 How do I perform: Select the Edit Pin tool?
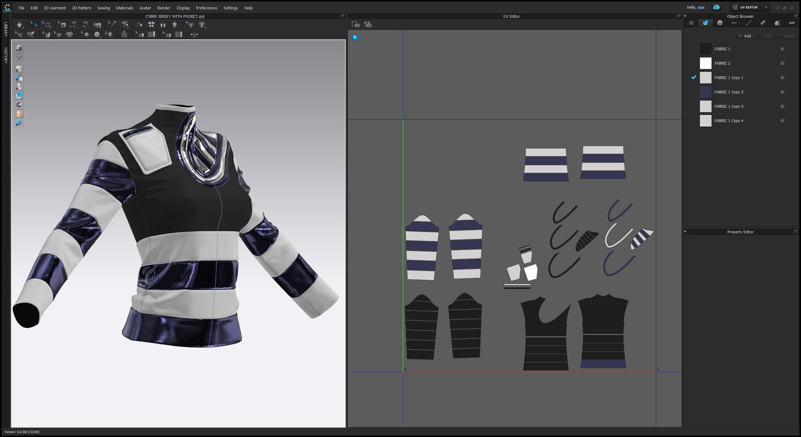click(111, 24)
